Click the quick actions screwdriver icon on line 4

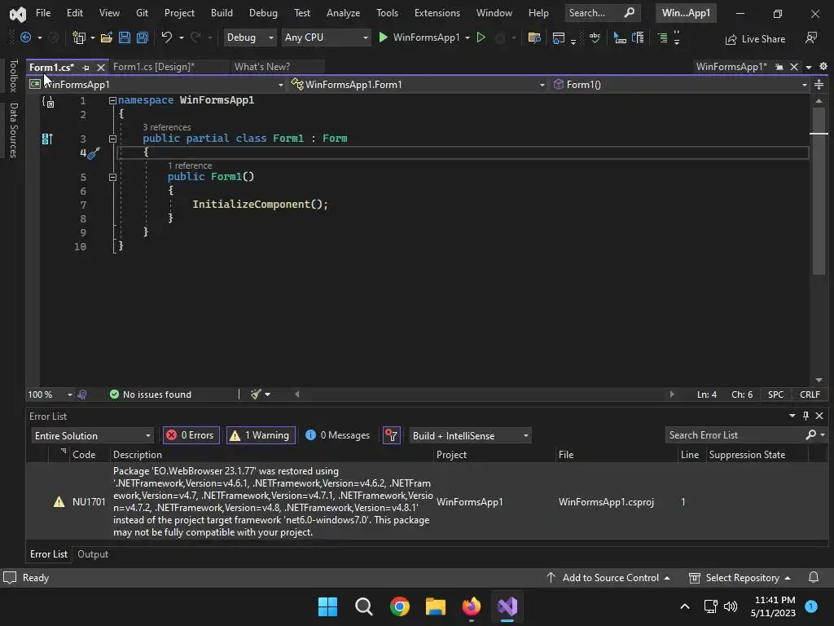[x=93, y=154]
